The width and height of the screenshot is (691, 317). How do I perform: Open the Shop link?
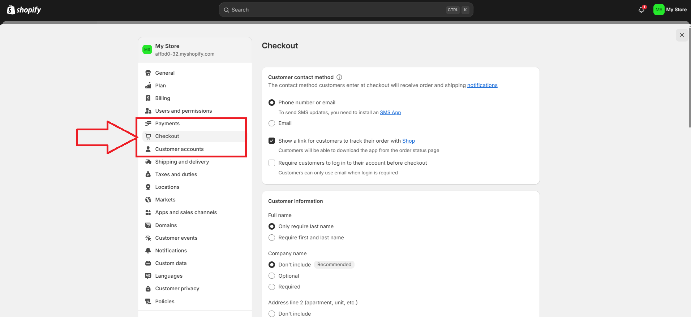pos(408,141)
